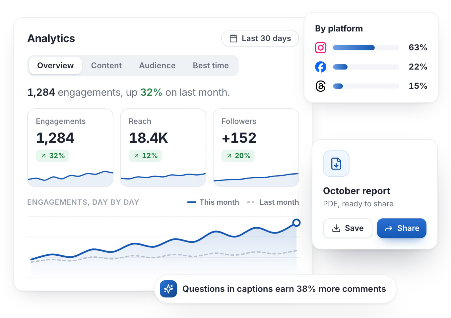Switch to the Overview tab
The image size is (451, 318).
point(55,66)
